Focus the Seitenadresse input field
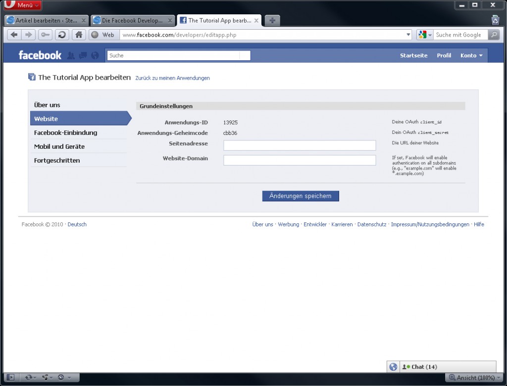Viewport: 507px width, 386px height. tap(300, 145)
